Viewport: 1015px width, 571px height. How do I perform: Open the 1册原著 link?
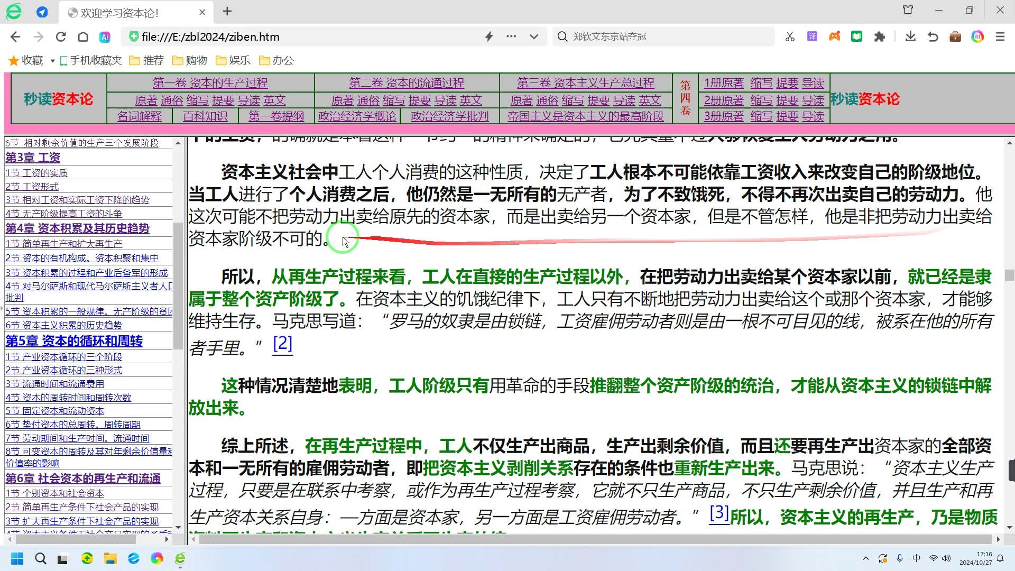pyautogui.click(x=724, y=83)
